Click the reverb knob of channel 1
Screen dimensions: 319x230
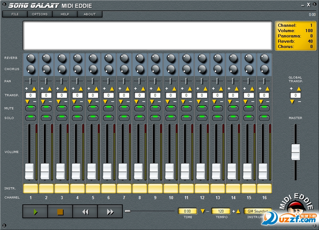click(x=31, y=58)
